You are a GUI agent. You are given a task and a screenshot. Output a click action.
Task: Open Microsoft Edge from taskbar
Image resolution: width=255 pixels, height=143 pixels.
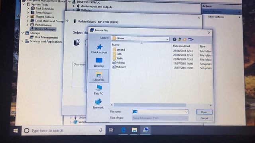click(x=123, y=130)
